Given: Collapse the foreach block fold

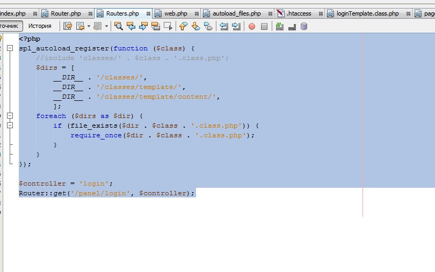Looking at the screenshot, I should (x=10, y=116).
